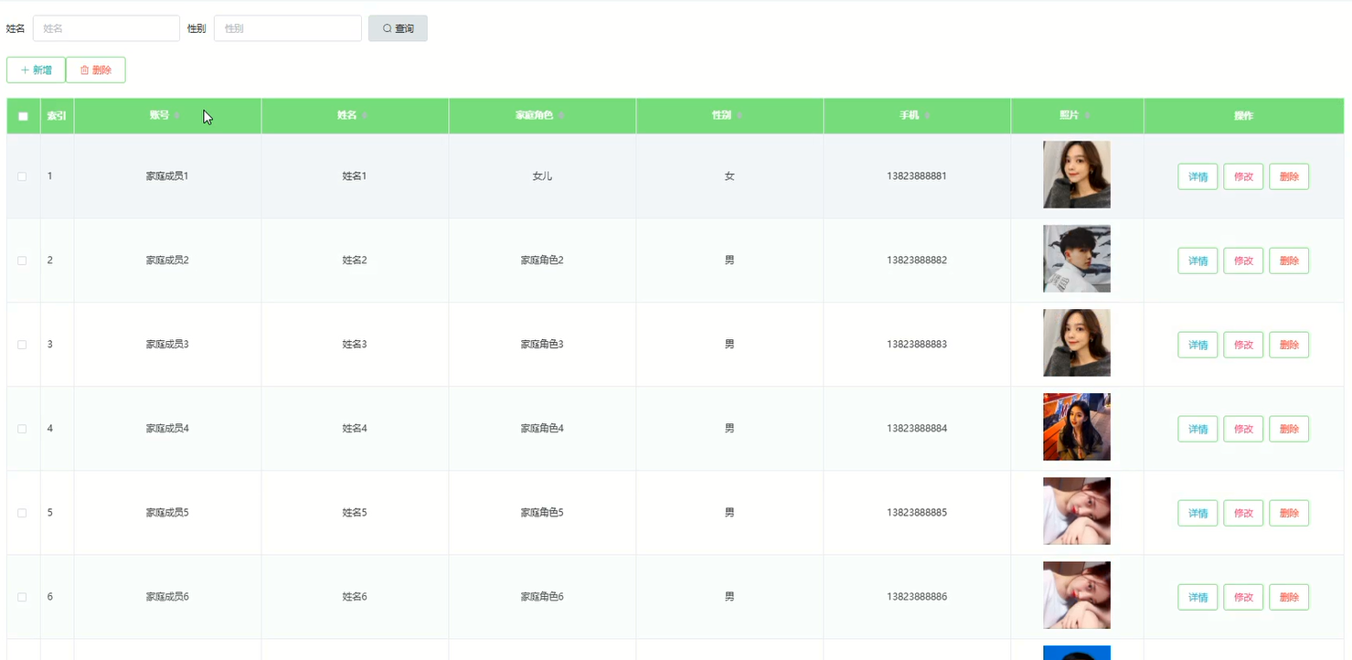The image size is (1352, 660).
Task: Toggle the select-all checkbox in the table header
Action: click(x=23, y=116)
